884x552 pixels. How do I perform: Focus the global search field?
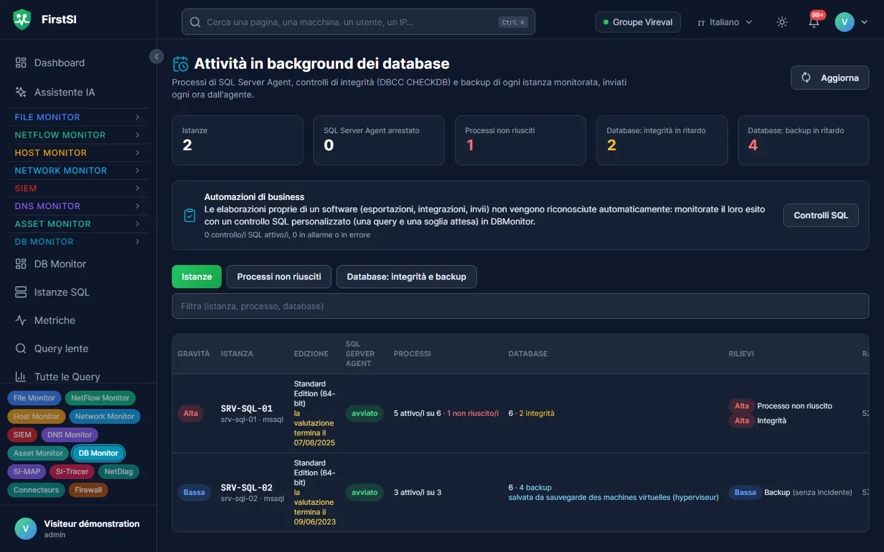(x=359, y=22)
